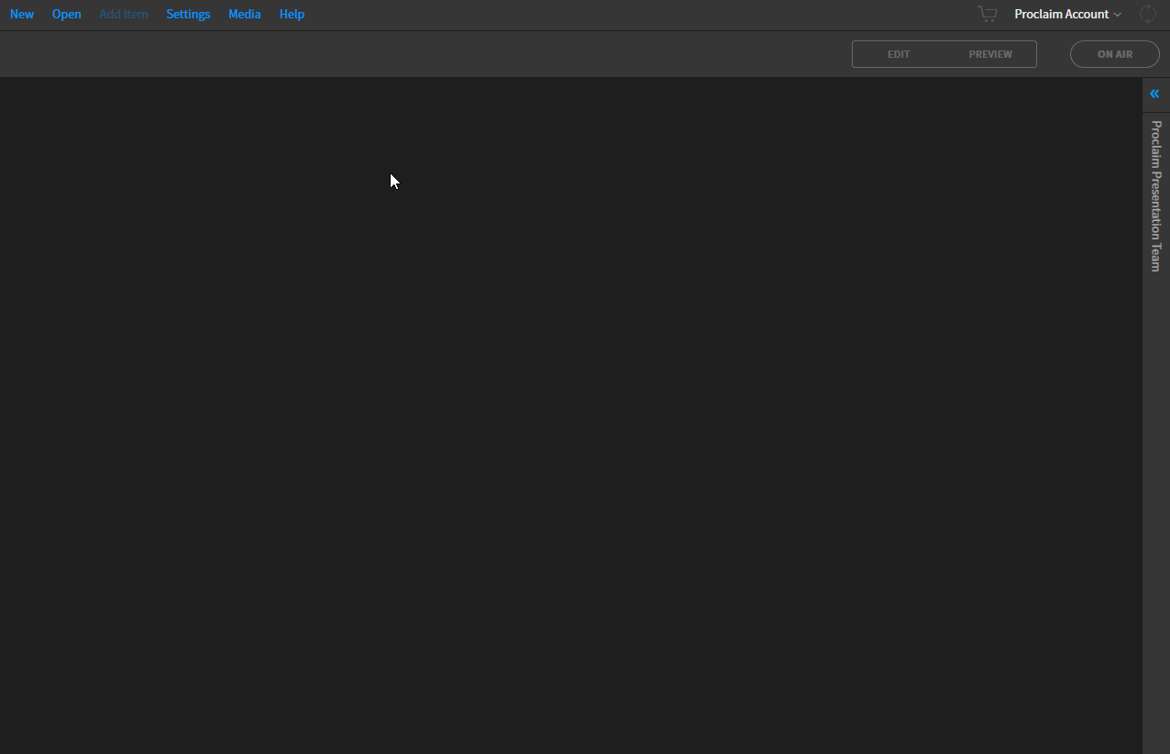Screen dimensions: 1170x754
Task: Open the New menu
Action: click(22, 15)
